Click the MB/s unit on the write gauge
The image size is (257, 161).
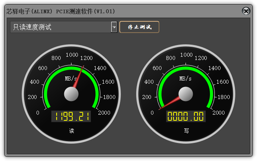(185, 78)
